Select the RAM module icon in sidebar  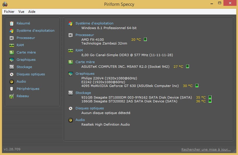pyautogui.click(x=12, y=45)
